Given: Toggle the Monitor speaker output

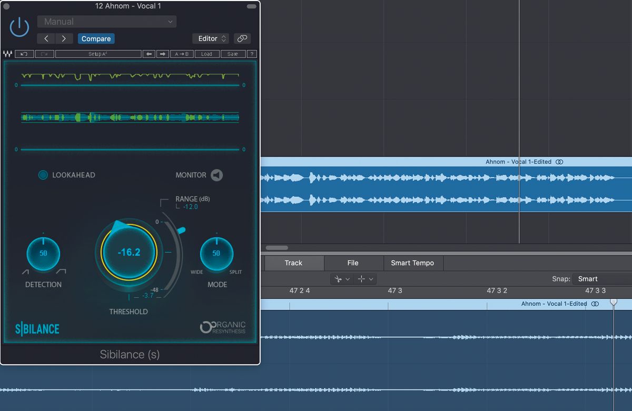Looking at the screenshot, I should click(216, 175).
